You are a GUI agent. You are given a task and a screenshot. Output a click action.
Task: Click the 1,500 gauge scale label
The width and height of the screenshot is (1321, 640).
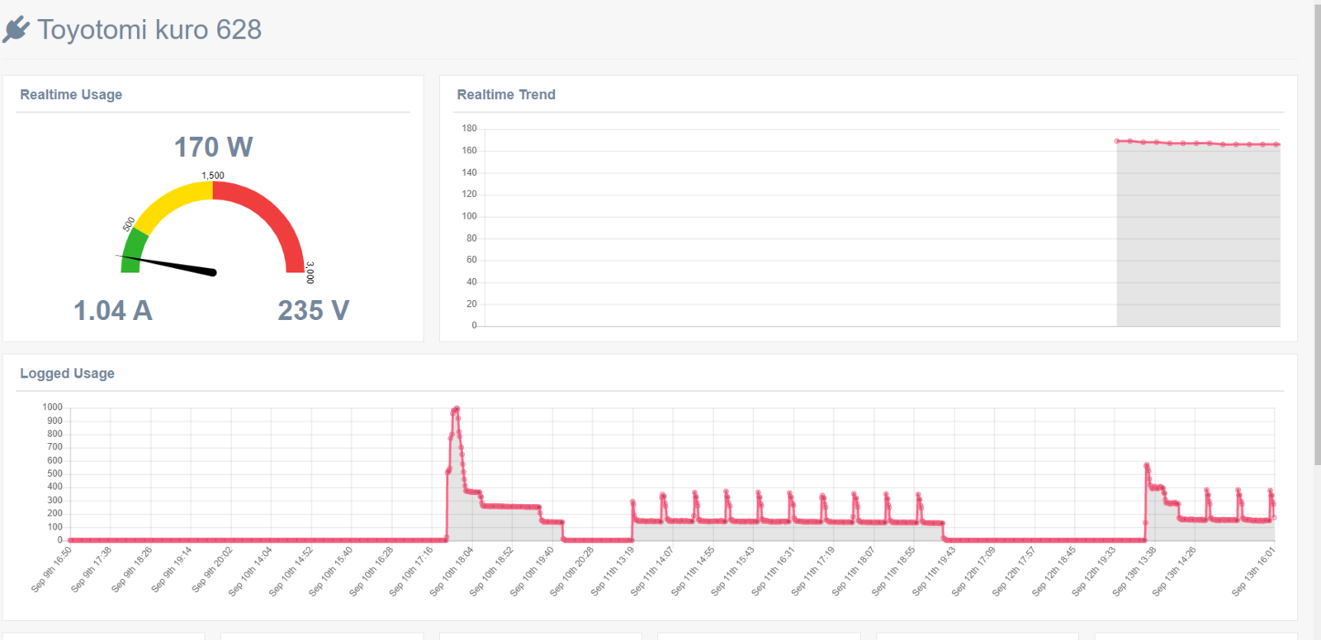tap(213, 176)
